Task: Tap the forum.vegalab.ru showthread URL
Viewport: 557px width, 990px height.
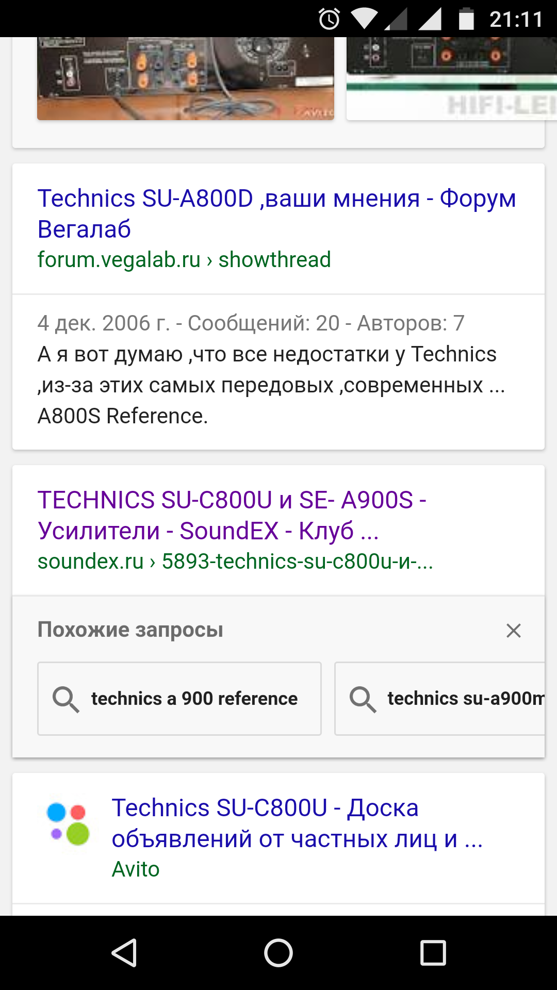Action: (184, 260)
